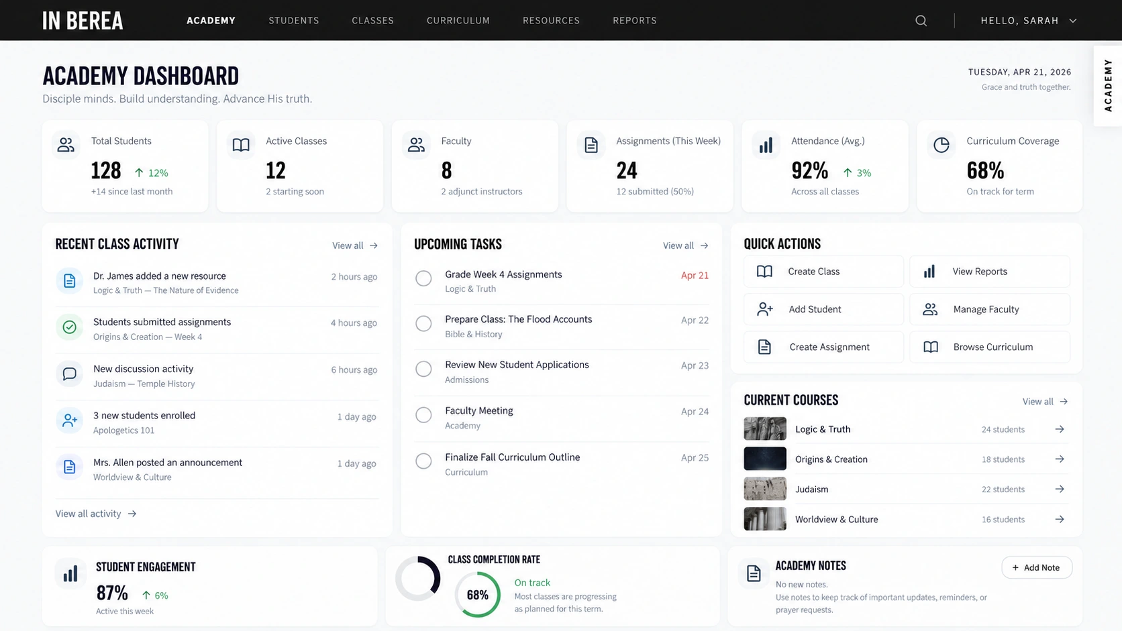The image size is (1122, 631).
Task: Click the Origins & Creation course thumbnail
Action: pos(765,459)
